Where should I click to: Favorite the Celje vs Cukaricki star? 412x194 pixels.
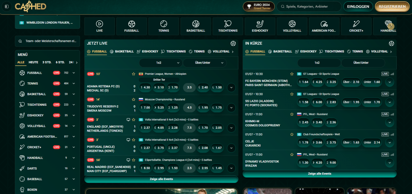coord(292,134)
